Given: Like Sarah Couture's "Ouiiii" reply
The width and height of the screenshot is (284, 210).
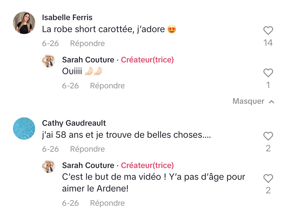Looking at the screenshot, I should click(268, 73).
